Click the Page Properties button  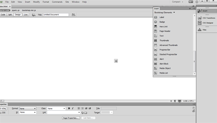coord(71,118)
